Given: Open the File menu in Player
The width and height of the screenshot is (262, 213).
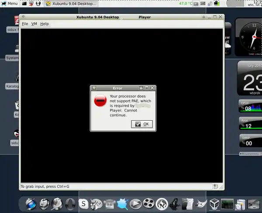Looking at the screenshot, I should pyautogui.click(x=25, y=24).
